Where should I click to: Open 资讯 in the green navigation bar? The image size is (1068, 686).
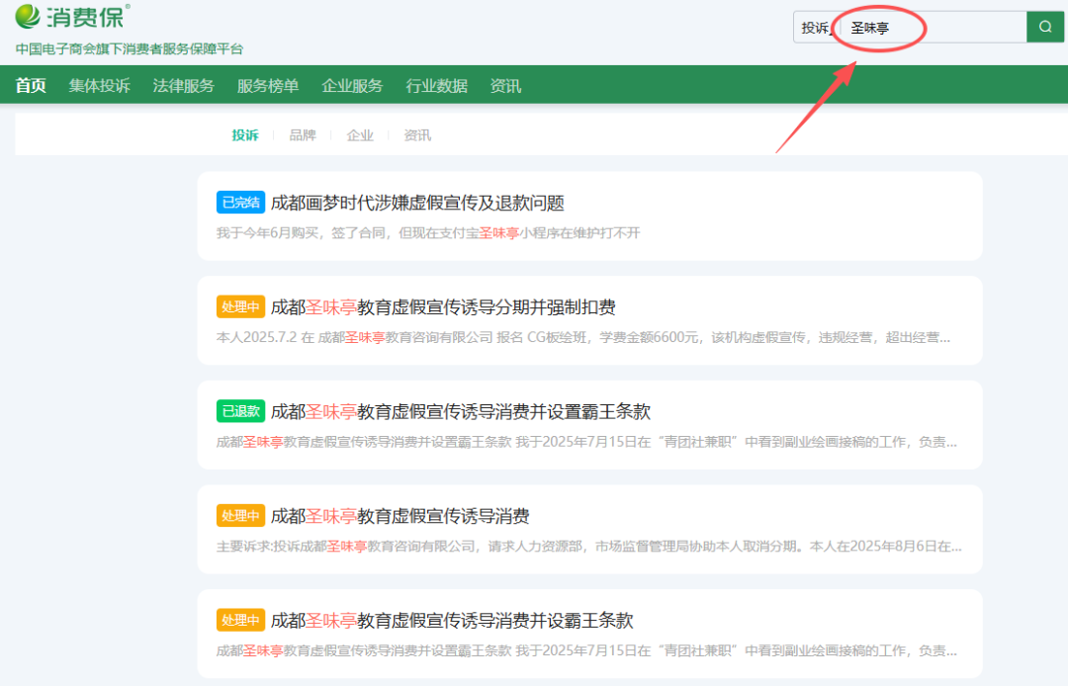[505, 86]
